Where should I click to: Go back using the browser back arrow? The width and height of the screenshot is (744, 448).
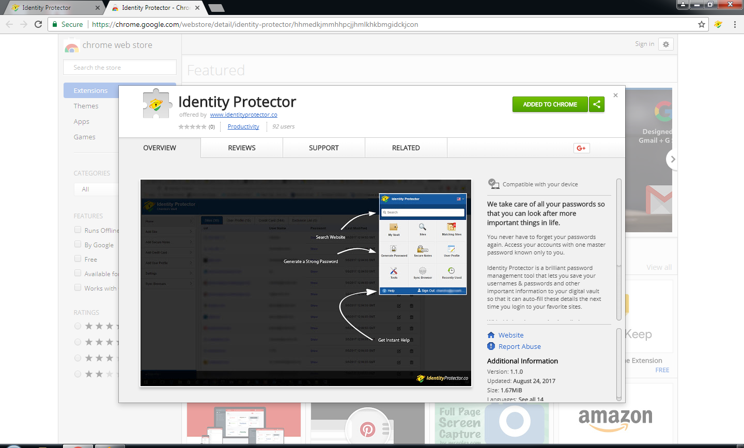pyautogui.click(x=9, y=24)
